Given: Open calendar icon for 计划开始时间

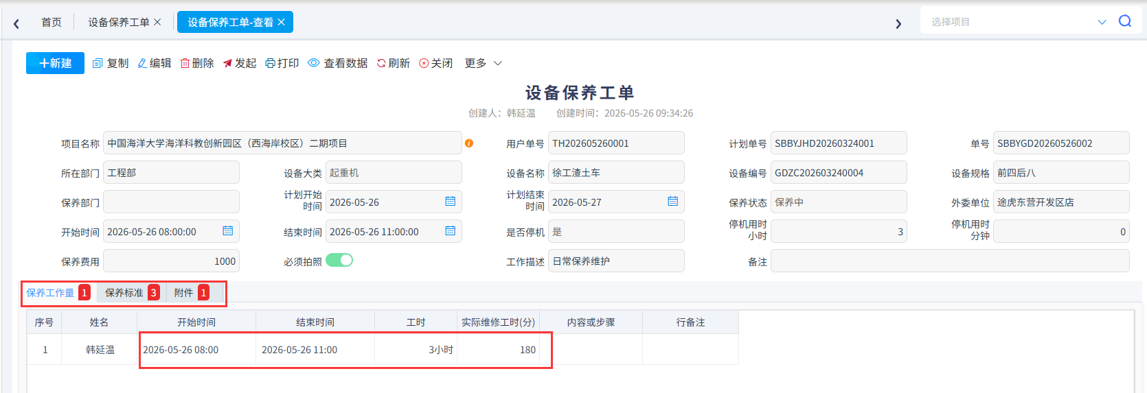Looking at the screenshot, I should [x=451, y=202].
